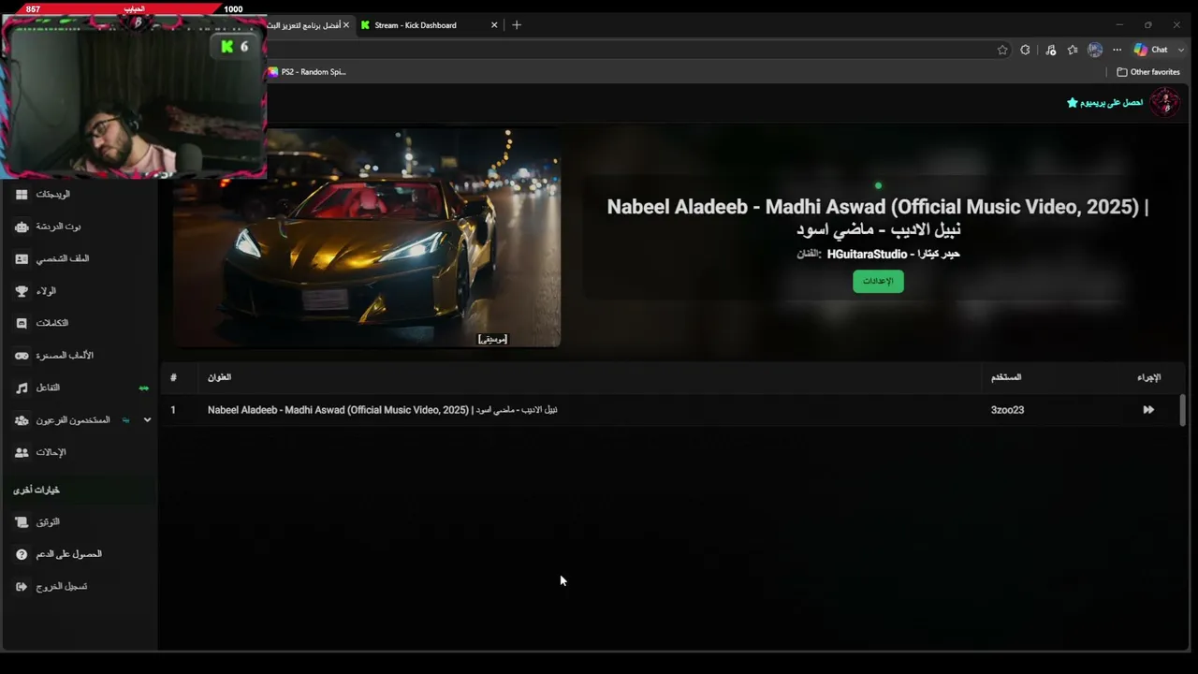The image size is (1198, 674).
Task: Open the user avatar in the header
Action: click(x=1164, y=102)
